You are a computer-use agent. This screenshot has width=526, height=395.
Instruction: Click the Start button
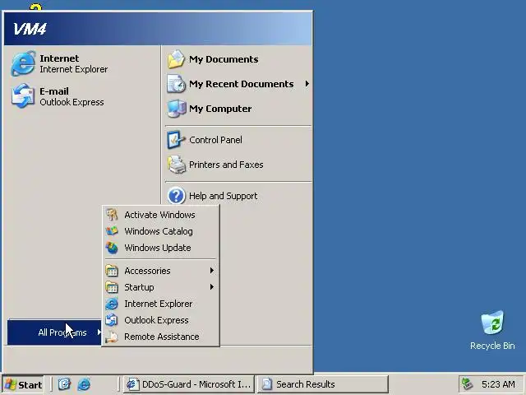tap(24, 384)
